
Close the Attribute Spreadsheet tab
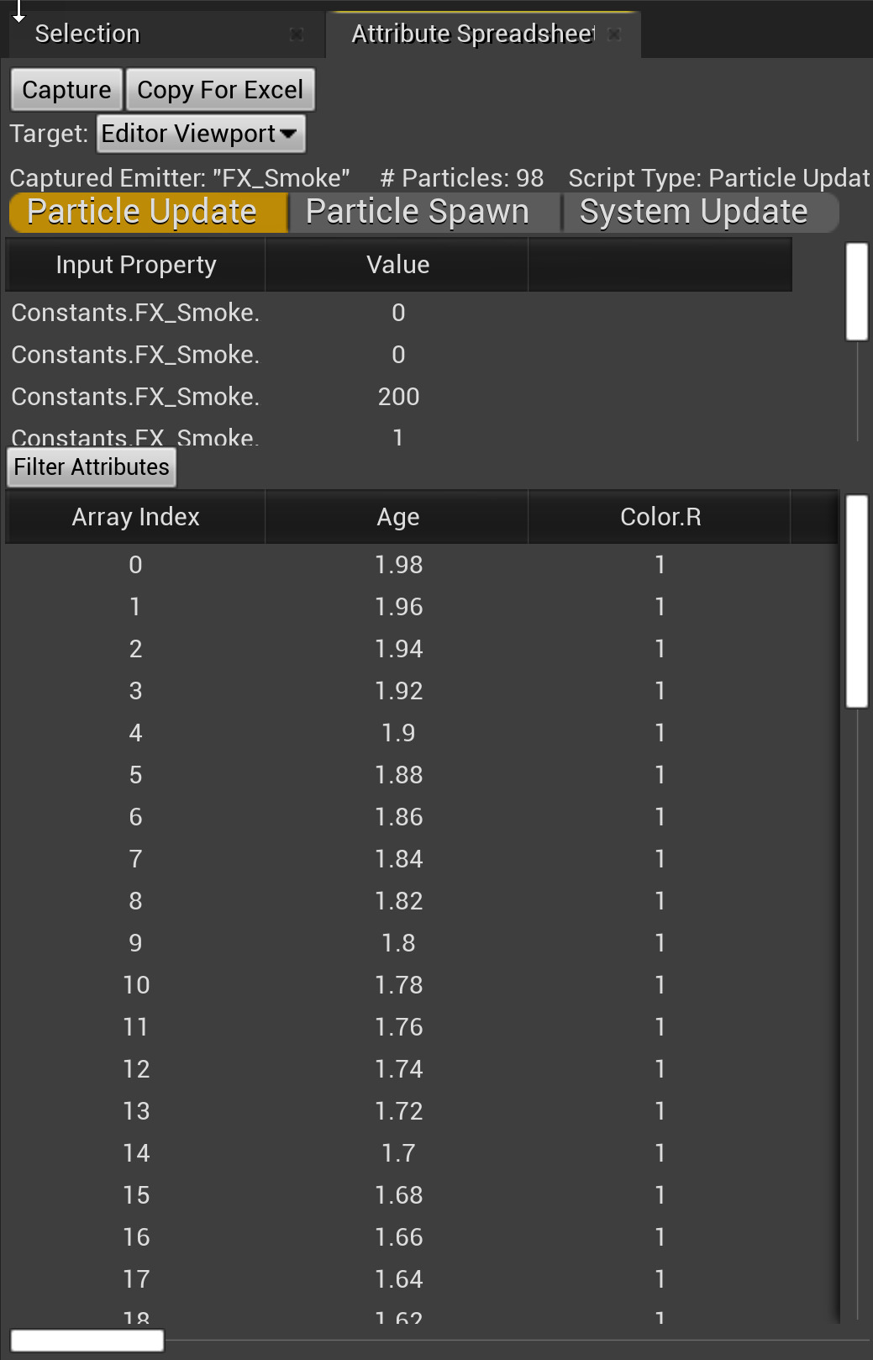(614, 34)
